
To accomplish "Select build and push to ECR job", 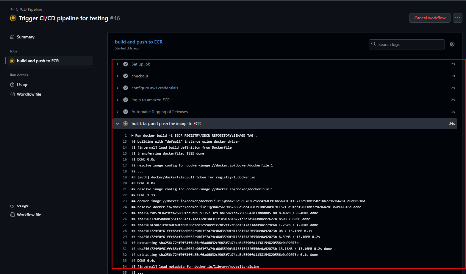I will pyautogui.click(x=38, y=60).
